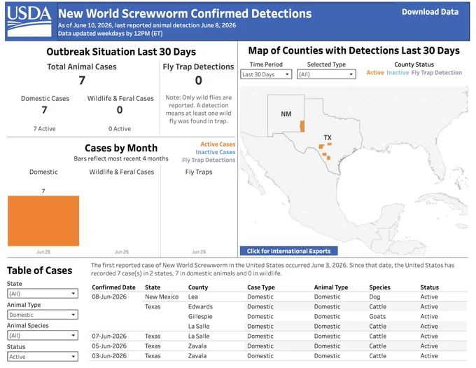Click the USDA logo
This screenshot has height=368, width=476.
point(29,22)
